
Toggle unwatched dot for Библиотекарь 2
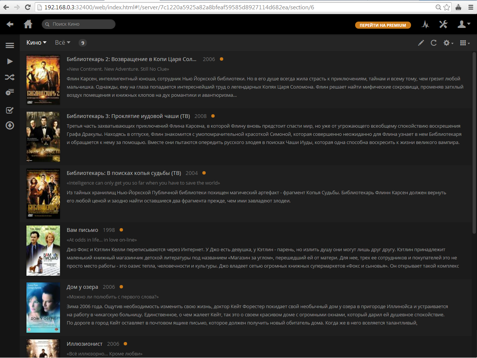[221, 59]
